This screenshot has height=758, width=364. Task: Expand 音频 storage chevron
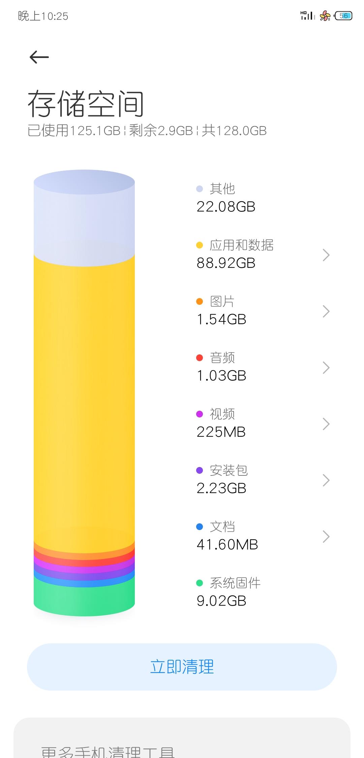click(326, 368)
